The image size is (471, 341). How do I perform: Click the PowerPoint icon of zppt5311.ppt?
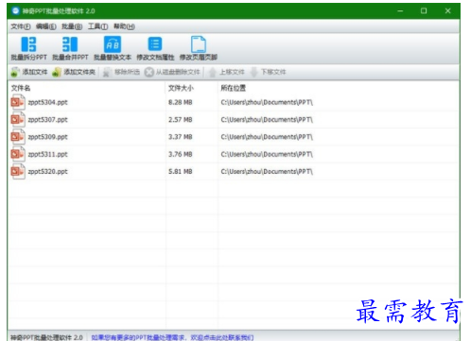[18, 154]
